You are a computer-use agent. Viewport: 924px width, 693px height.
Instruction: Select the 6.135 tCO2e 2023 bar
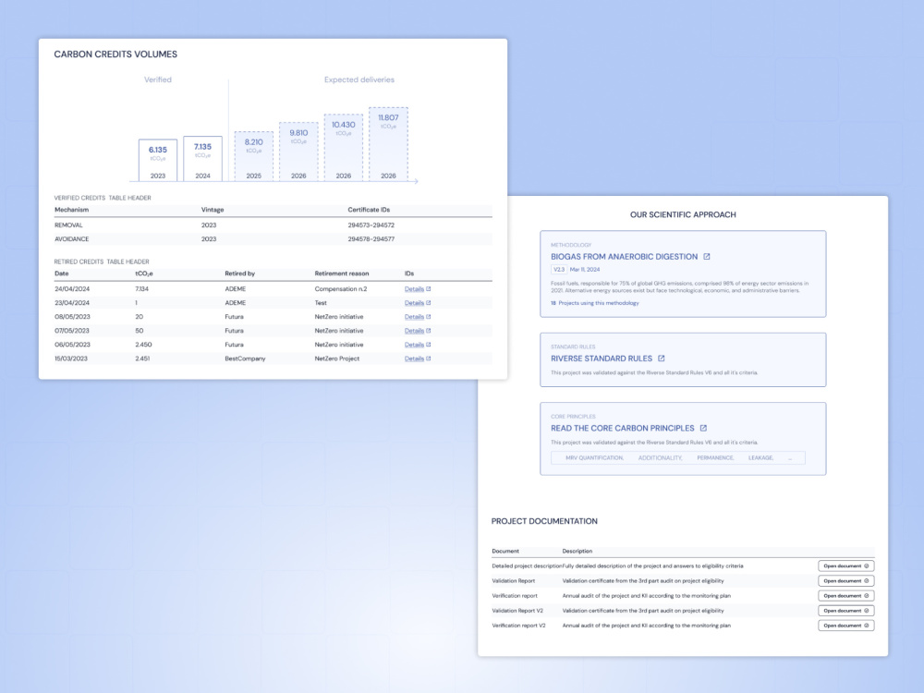click(158, 160)
